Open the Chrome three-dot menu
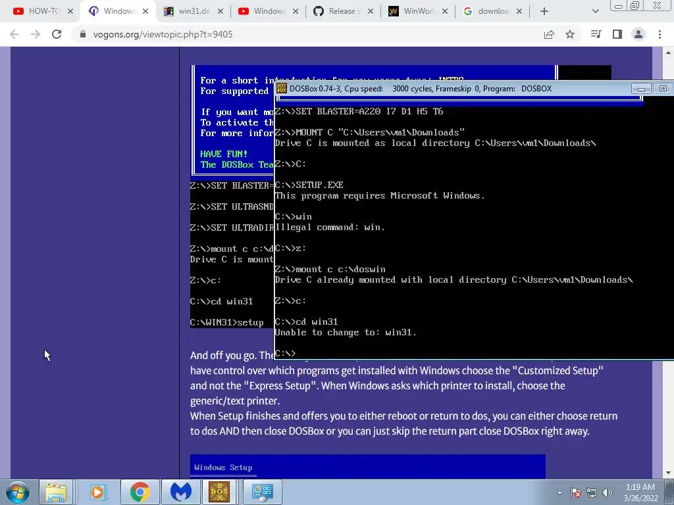The image size is (674, 505). coord(660,34)
